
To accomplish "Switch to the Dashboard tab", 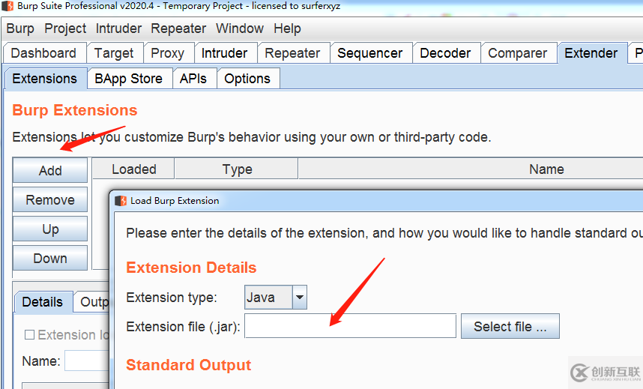I will [43, 53].
